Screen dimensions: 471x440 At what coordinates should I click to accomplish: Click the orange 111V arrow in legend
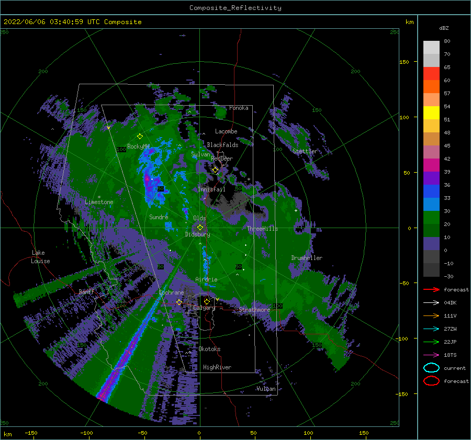point(431,315)
